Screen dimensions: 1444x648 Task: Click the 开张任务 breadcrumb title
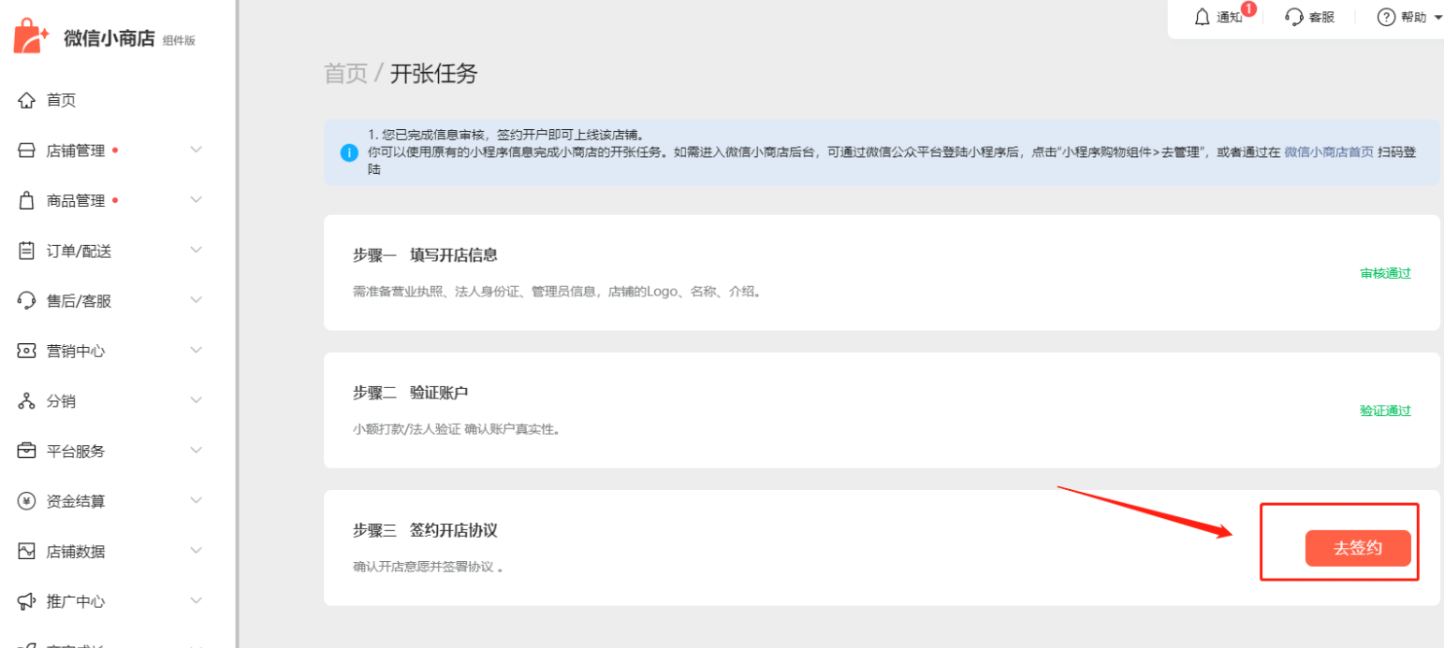(434, 74)
